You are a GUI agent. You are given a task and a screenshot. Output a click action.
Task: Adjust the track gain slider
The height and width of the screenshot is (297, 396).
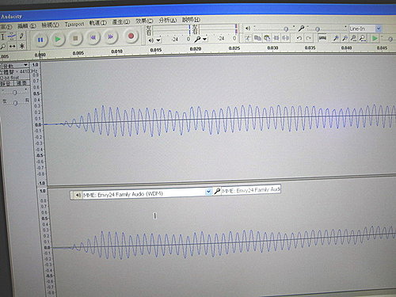coord(15,92)
